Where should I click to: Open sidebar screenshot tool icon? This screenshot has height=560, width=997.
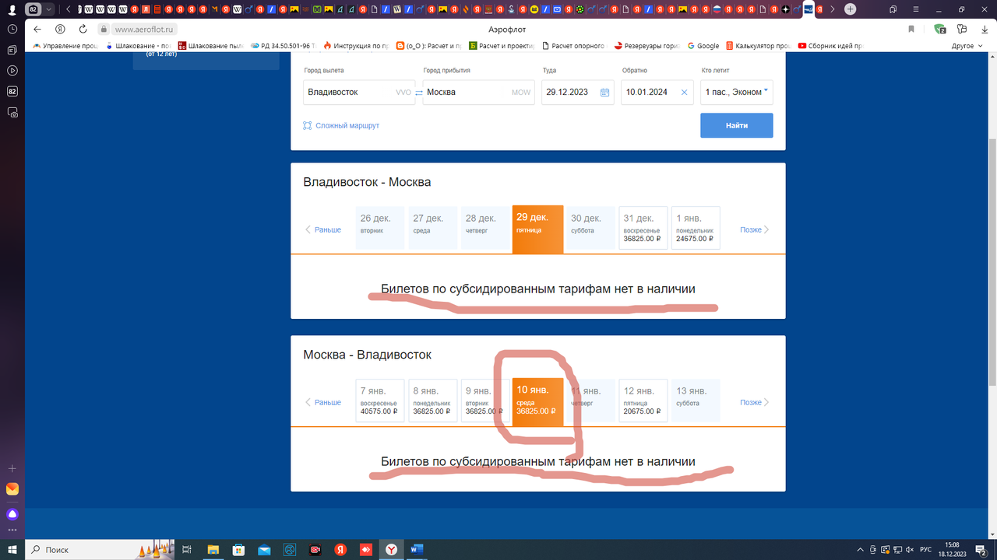12,112
